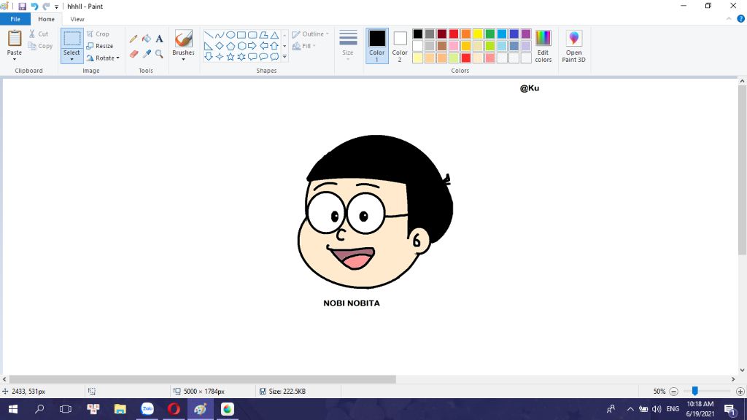The width and height of the screenshot is (747, 420).
Task: Select the Magnifier tool
Action: (159, 54)
